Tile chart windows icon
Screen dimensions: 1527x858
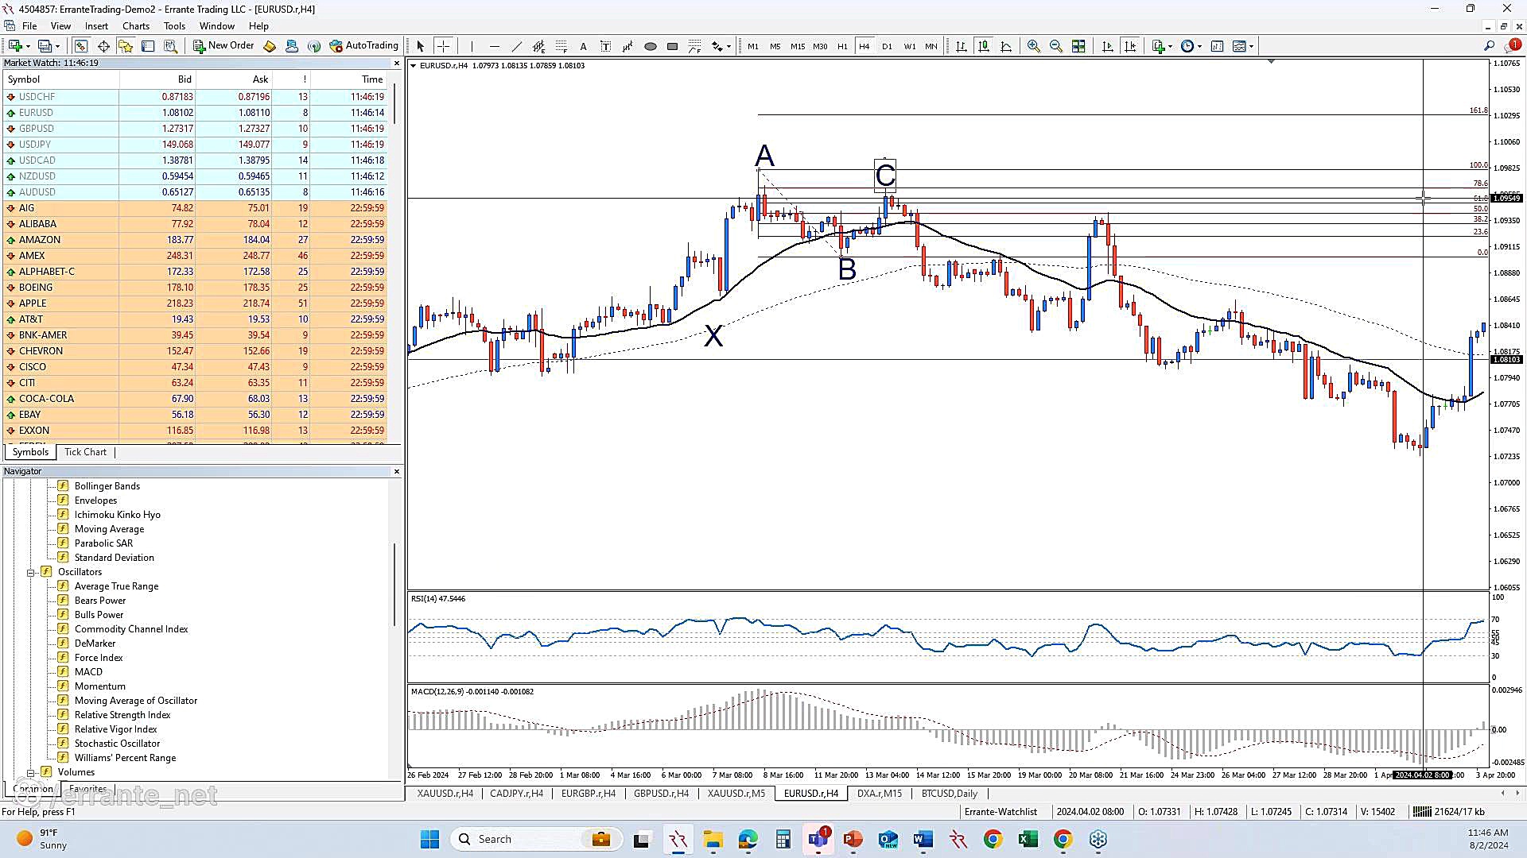pyautogui.click(x=1078, y=46)
